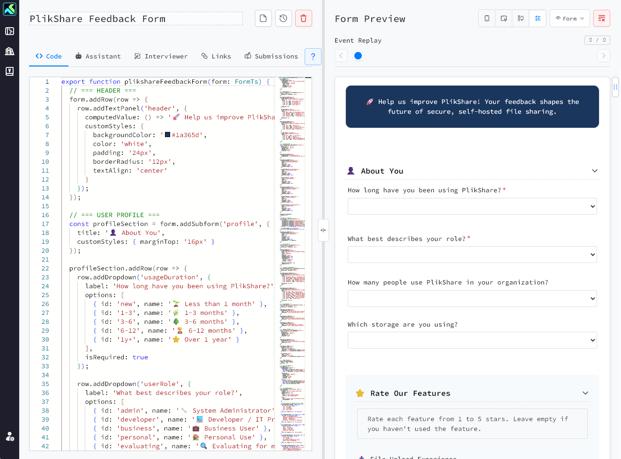Open the 'What best describes your role?' dropdown
Image resolution: width=621 pixels, height=459 pixels.
(x=472, y=255)
